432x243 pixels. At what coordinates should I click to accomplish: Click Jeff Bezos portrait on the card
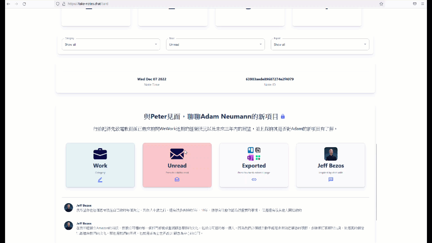(x=331, y=154)
